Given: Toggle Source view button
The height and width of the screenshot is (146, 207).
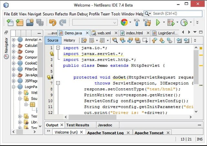Looking at the screenshot, I should pyautogui.click(x=53, y=40).
